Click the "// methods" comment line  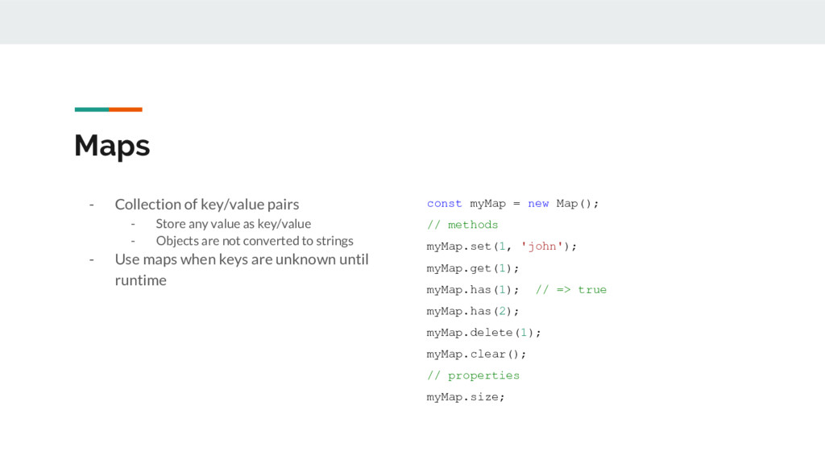tap(462, 225)
